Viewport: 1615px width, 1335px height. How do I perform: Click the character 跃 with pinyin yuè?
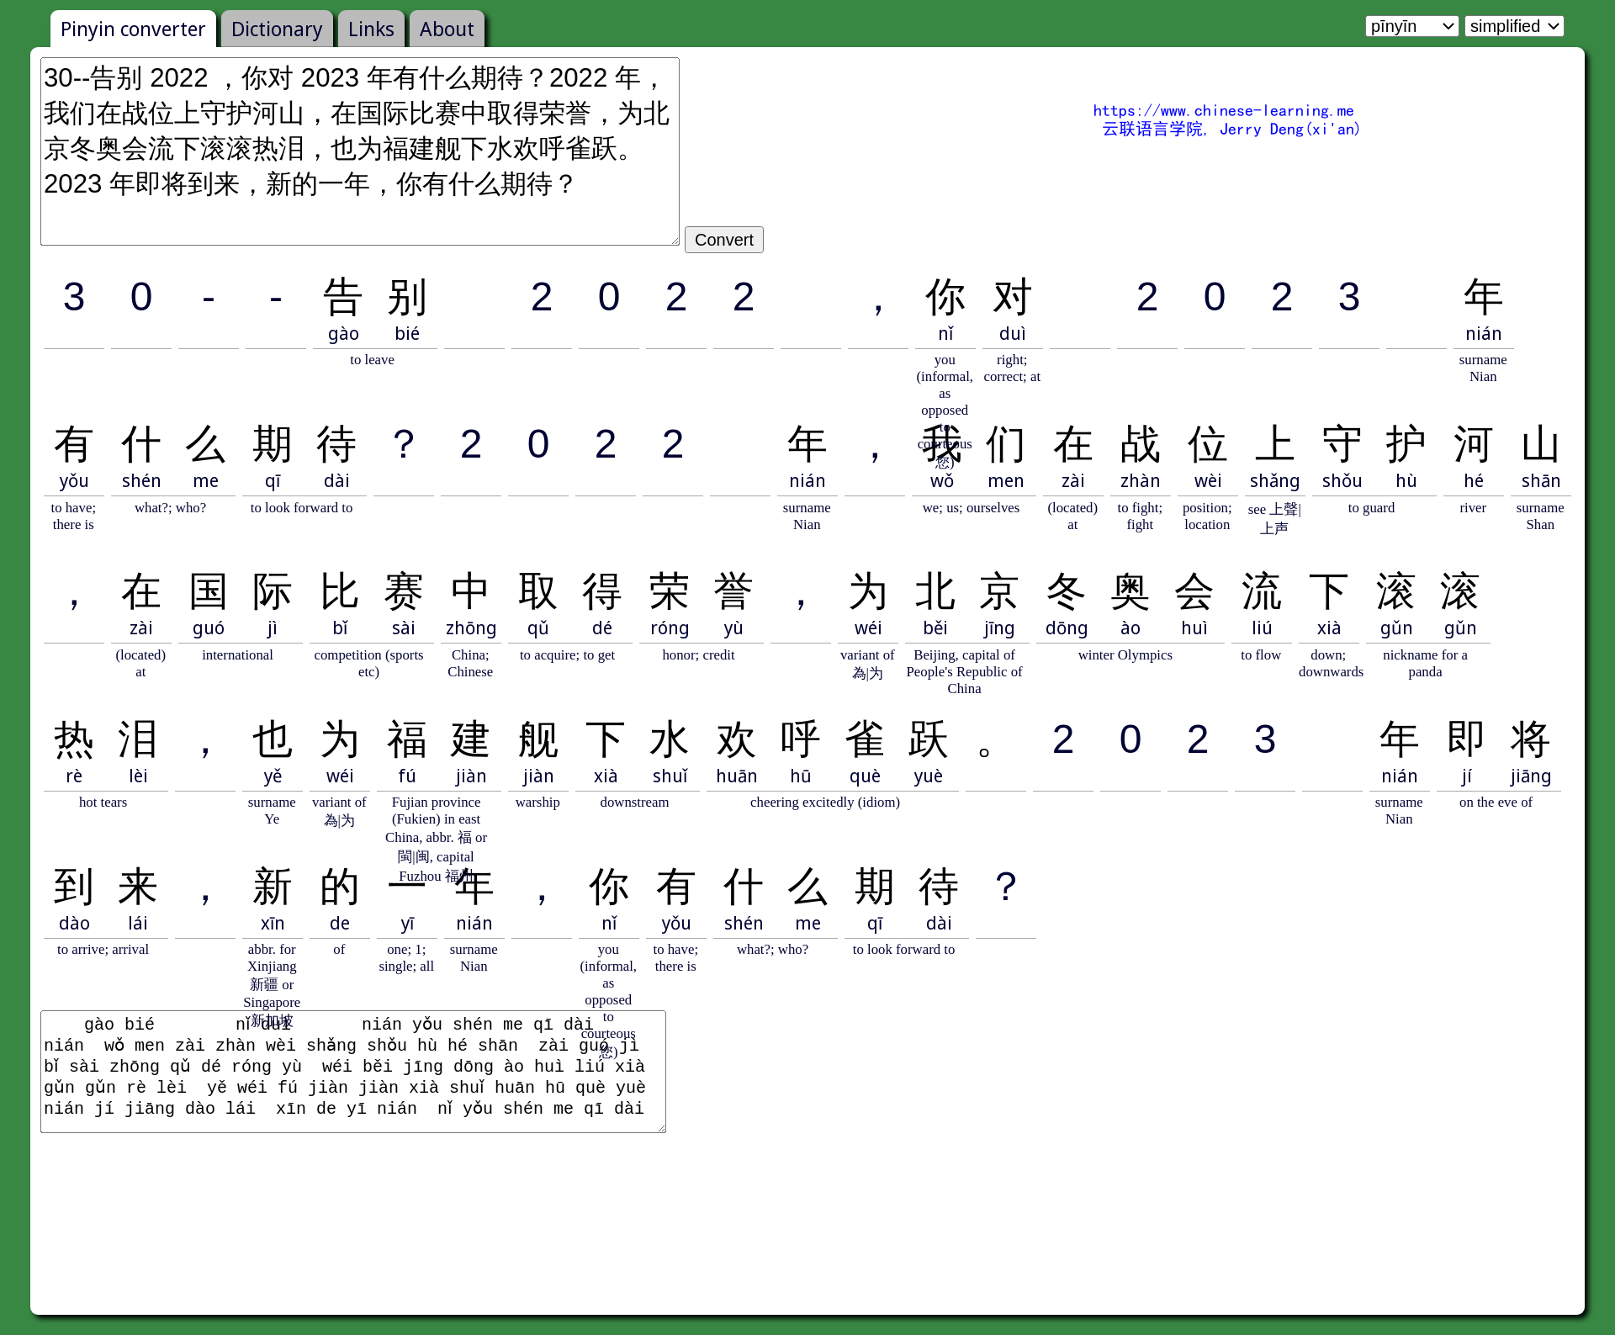pyautogui.click(x=929, y=739)
